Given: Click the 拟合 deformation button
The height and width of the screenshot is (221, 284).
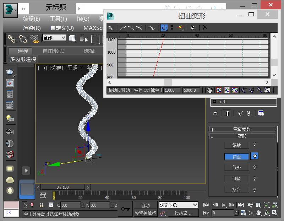Looking at the screenshot, I should tap(236, 190).
